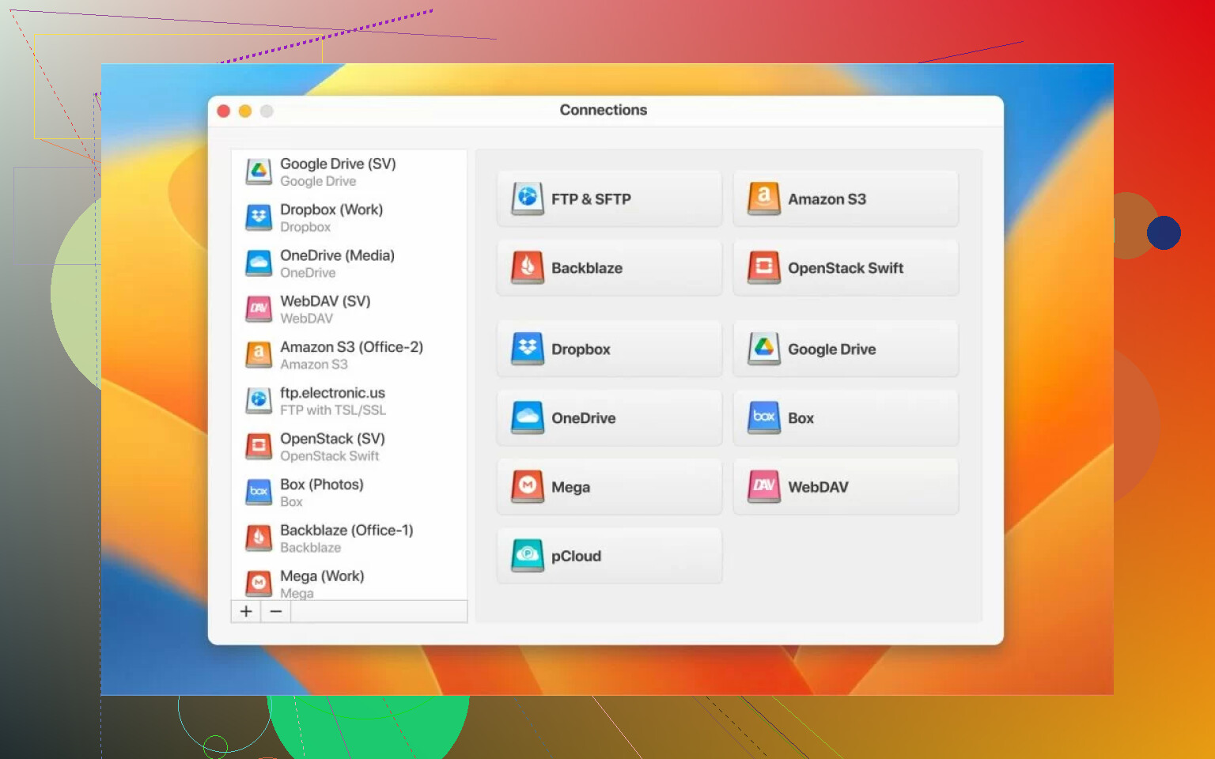Click the Box tile icon
The image size is (1215, 759).
(x=764, y=417)
